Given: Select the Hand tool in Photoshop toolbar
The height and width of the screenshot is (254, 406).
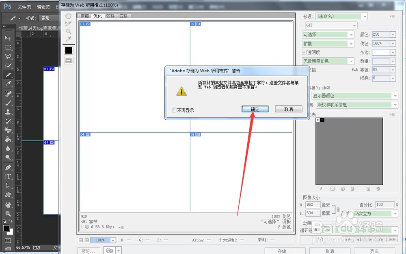Looking at the screenshot, I should pyautogui.click(x=8, y=204).
